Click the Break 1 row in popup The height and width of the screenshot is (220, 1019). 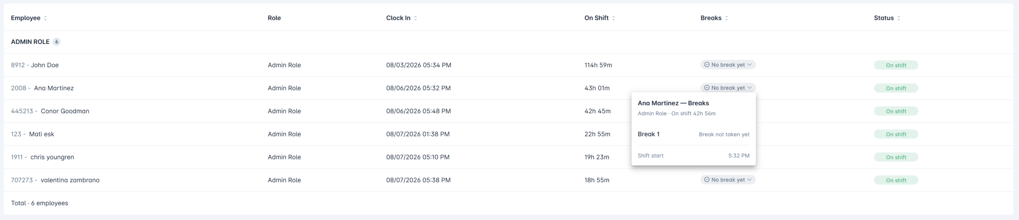pyautogui.click(x=693, y=134)
